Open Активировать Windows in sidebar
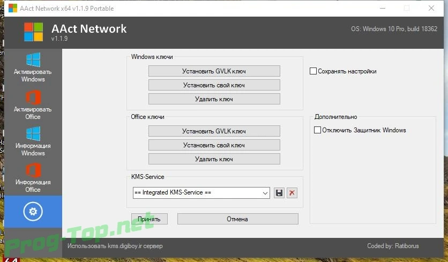Image resolution: width=448 pixels, height=262 pixels. point(33,68)
